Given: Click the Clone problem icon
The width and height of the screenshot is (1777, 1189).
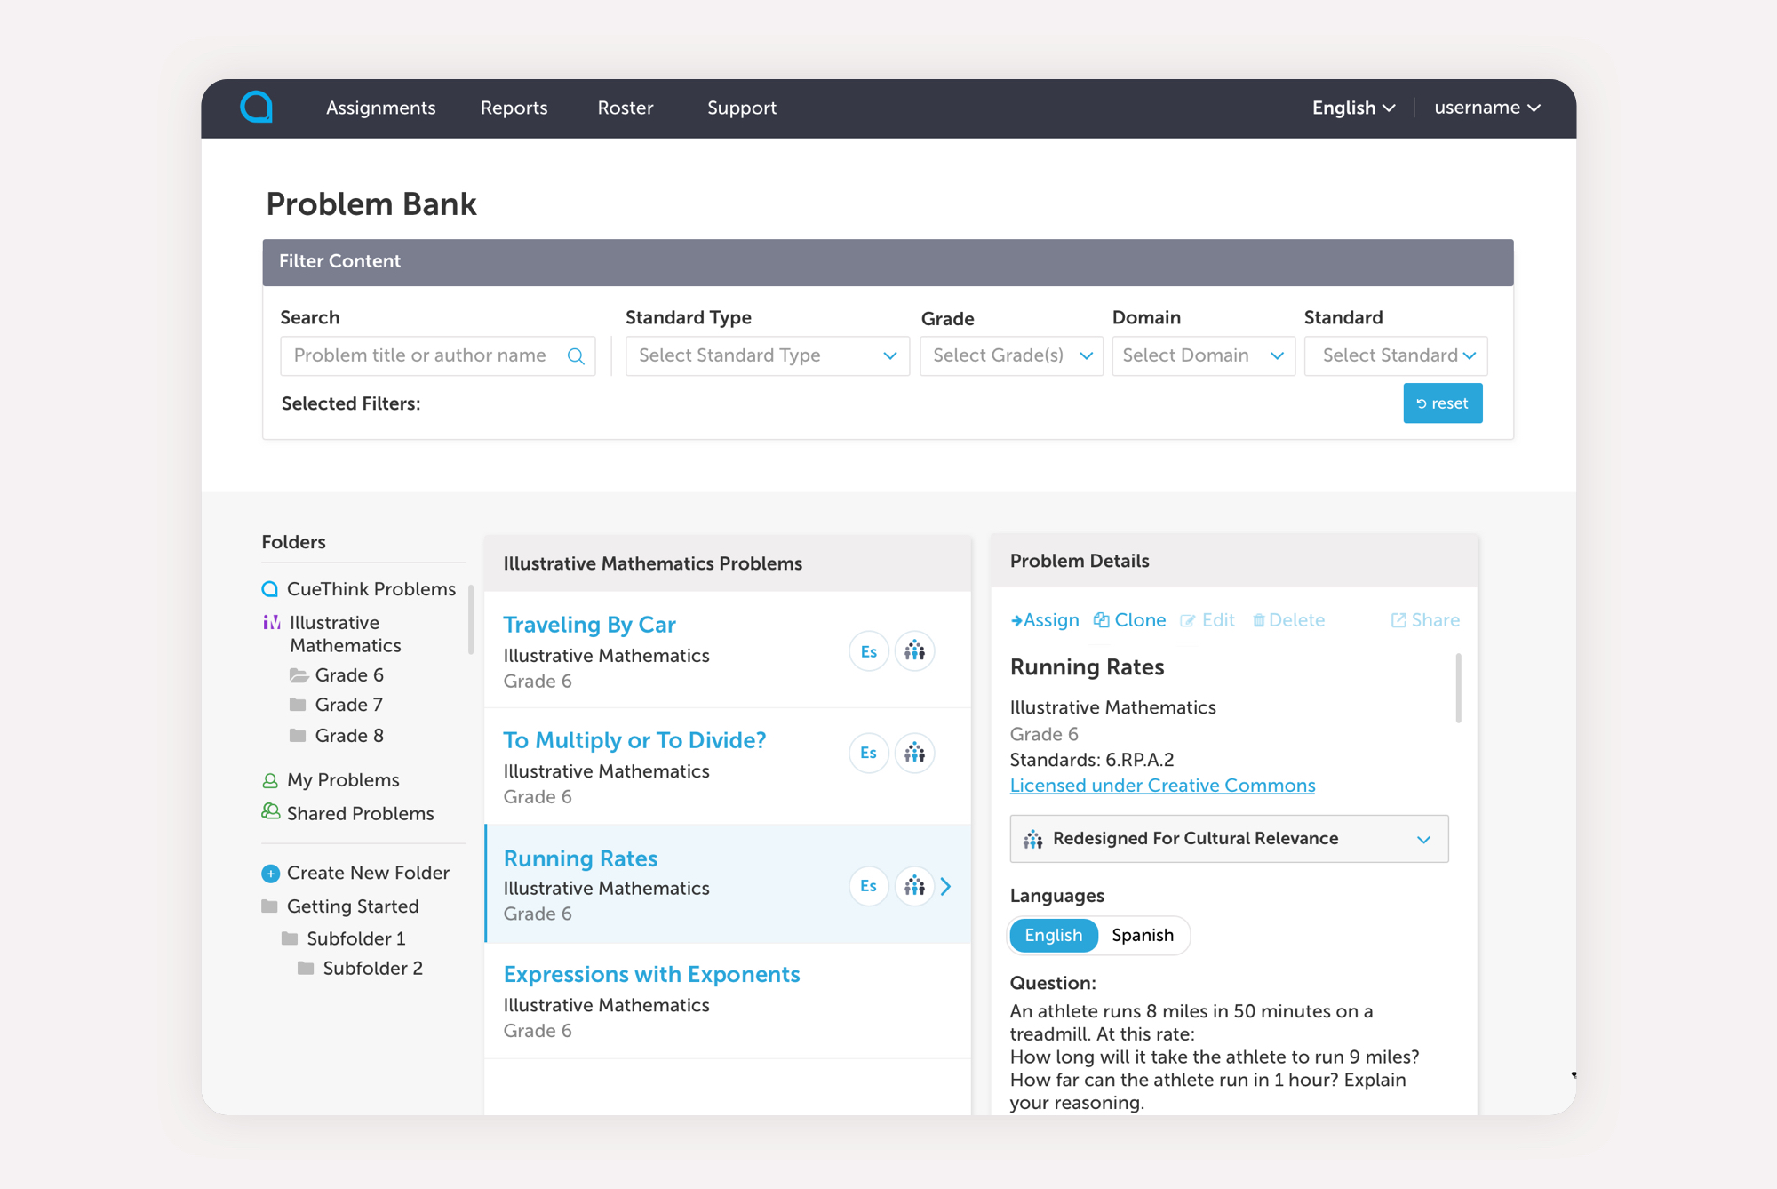Looking at the screenshot, I should point(1102,620).
